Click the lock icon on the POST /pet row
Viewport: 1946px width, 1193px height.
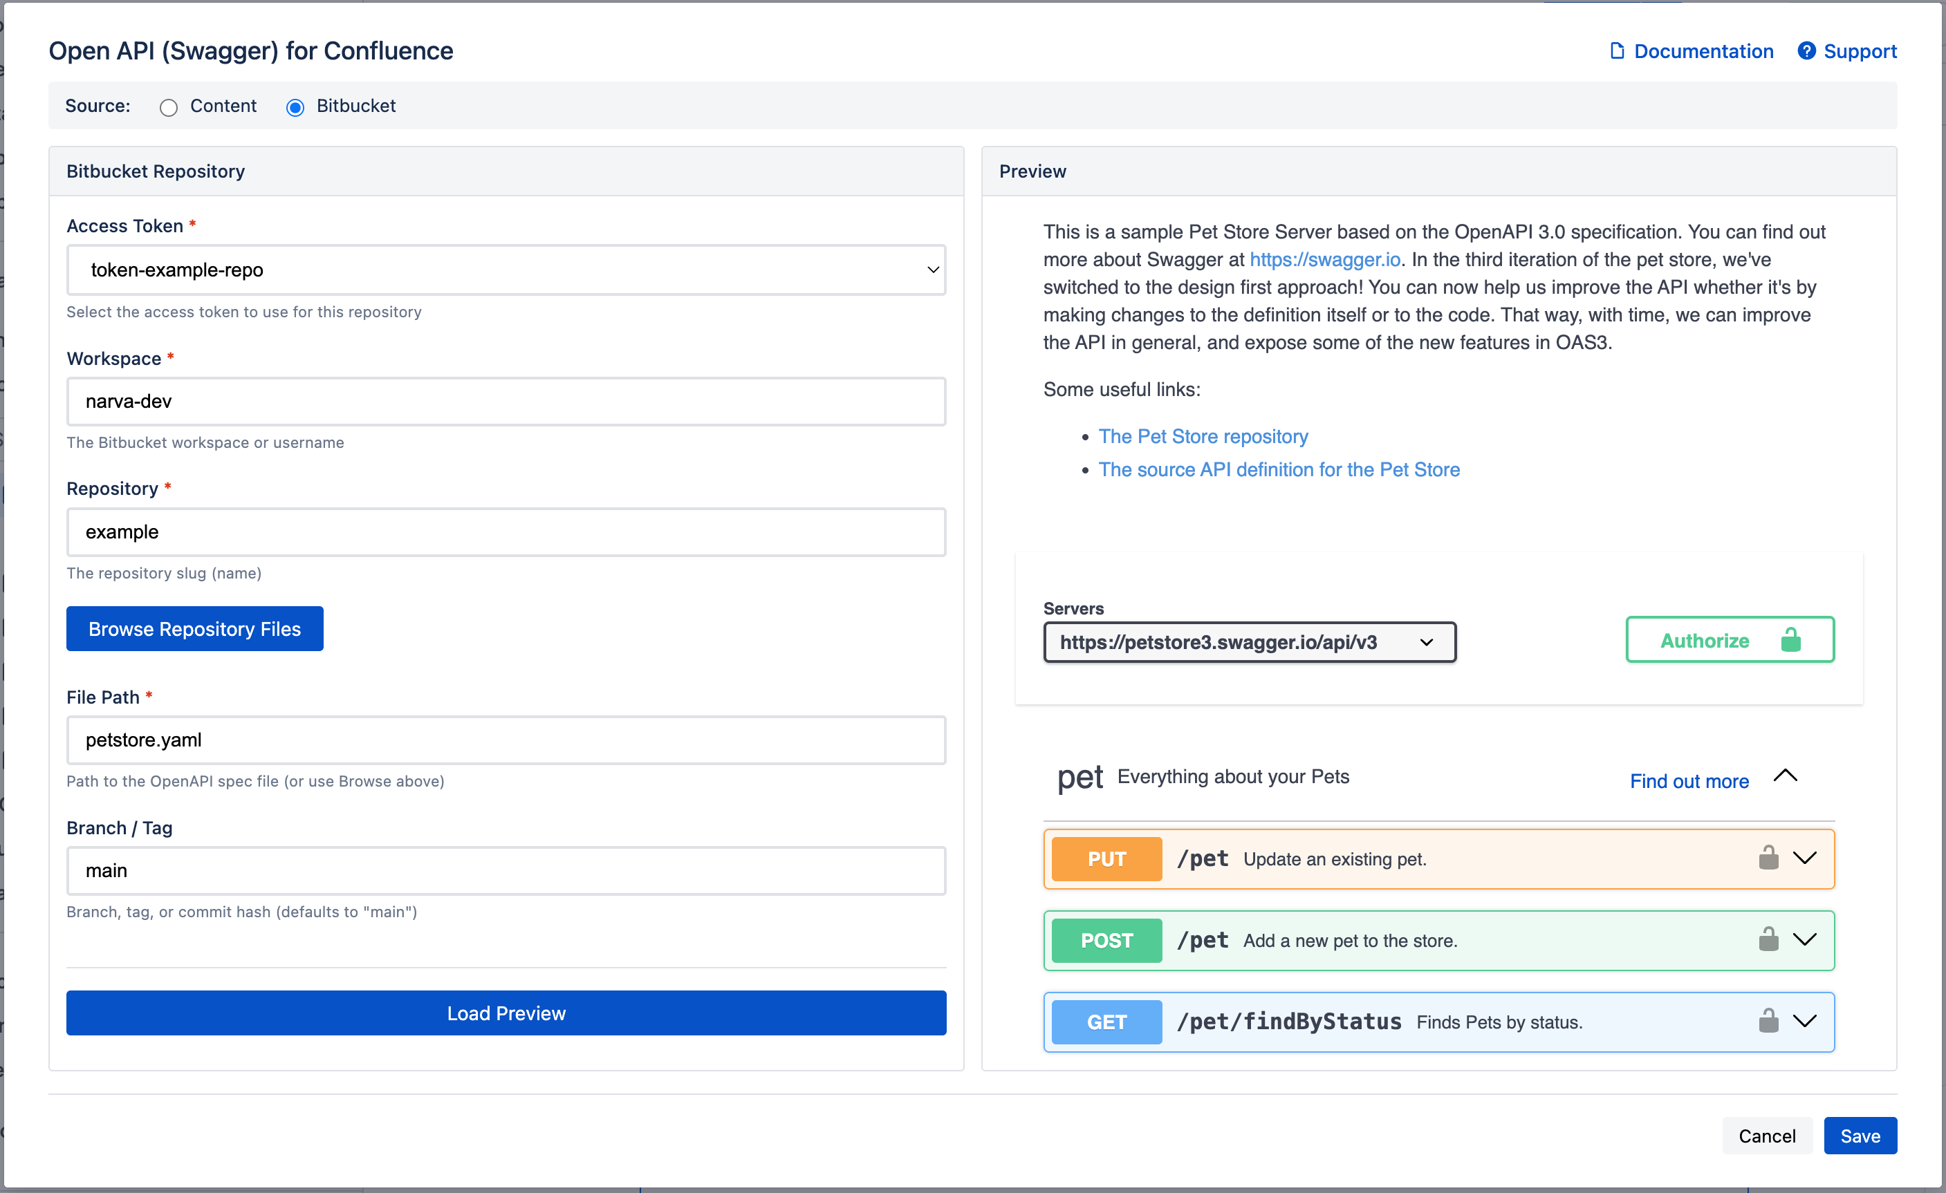click(1769, 940)
